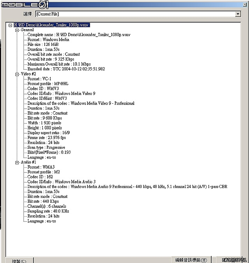Click the Complete name row

pyautogui.click(x=79, y=35)
